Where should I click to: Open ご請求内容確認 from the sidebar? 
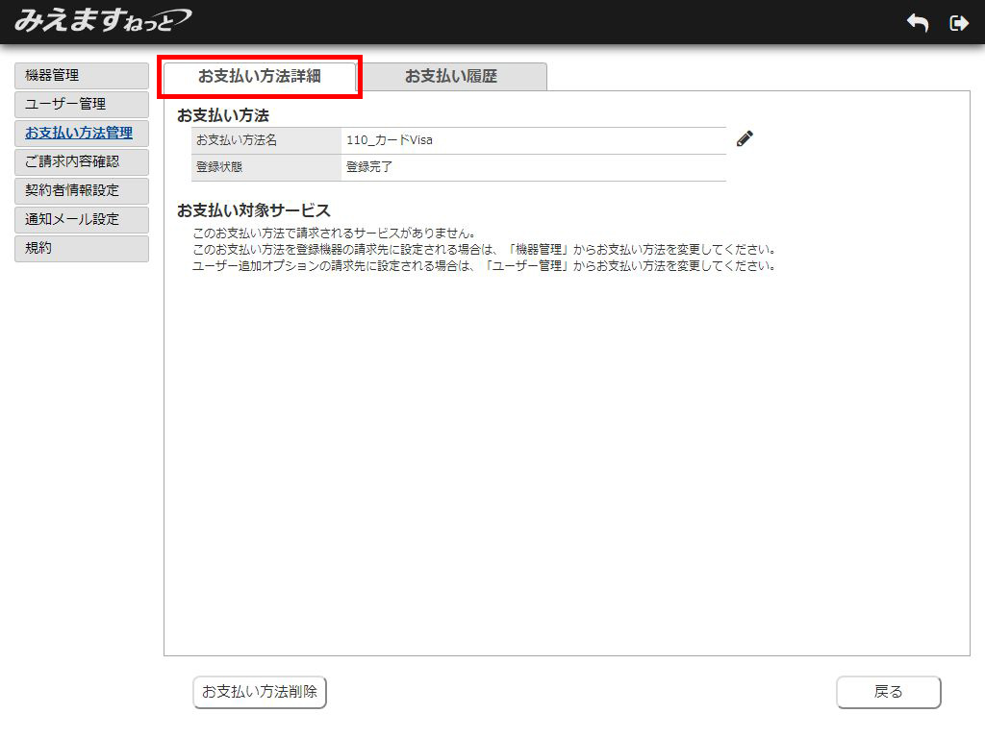[82, 161]
